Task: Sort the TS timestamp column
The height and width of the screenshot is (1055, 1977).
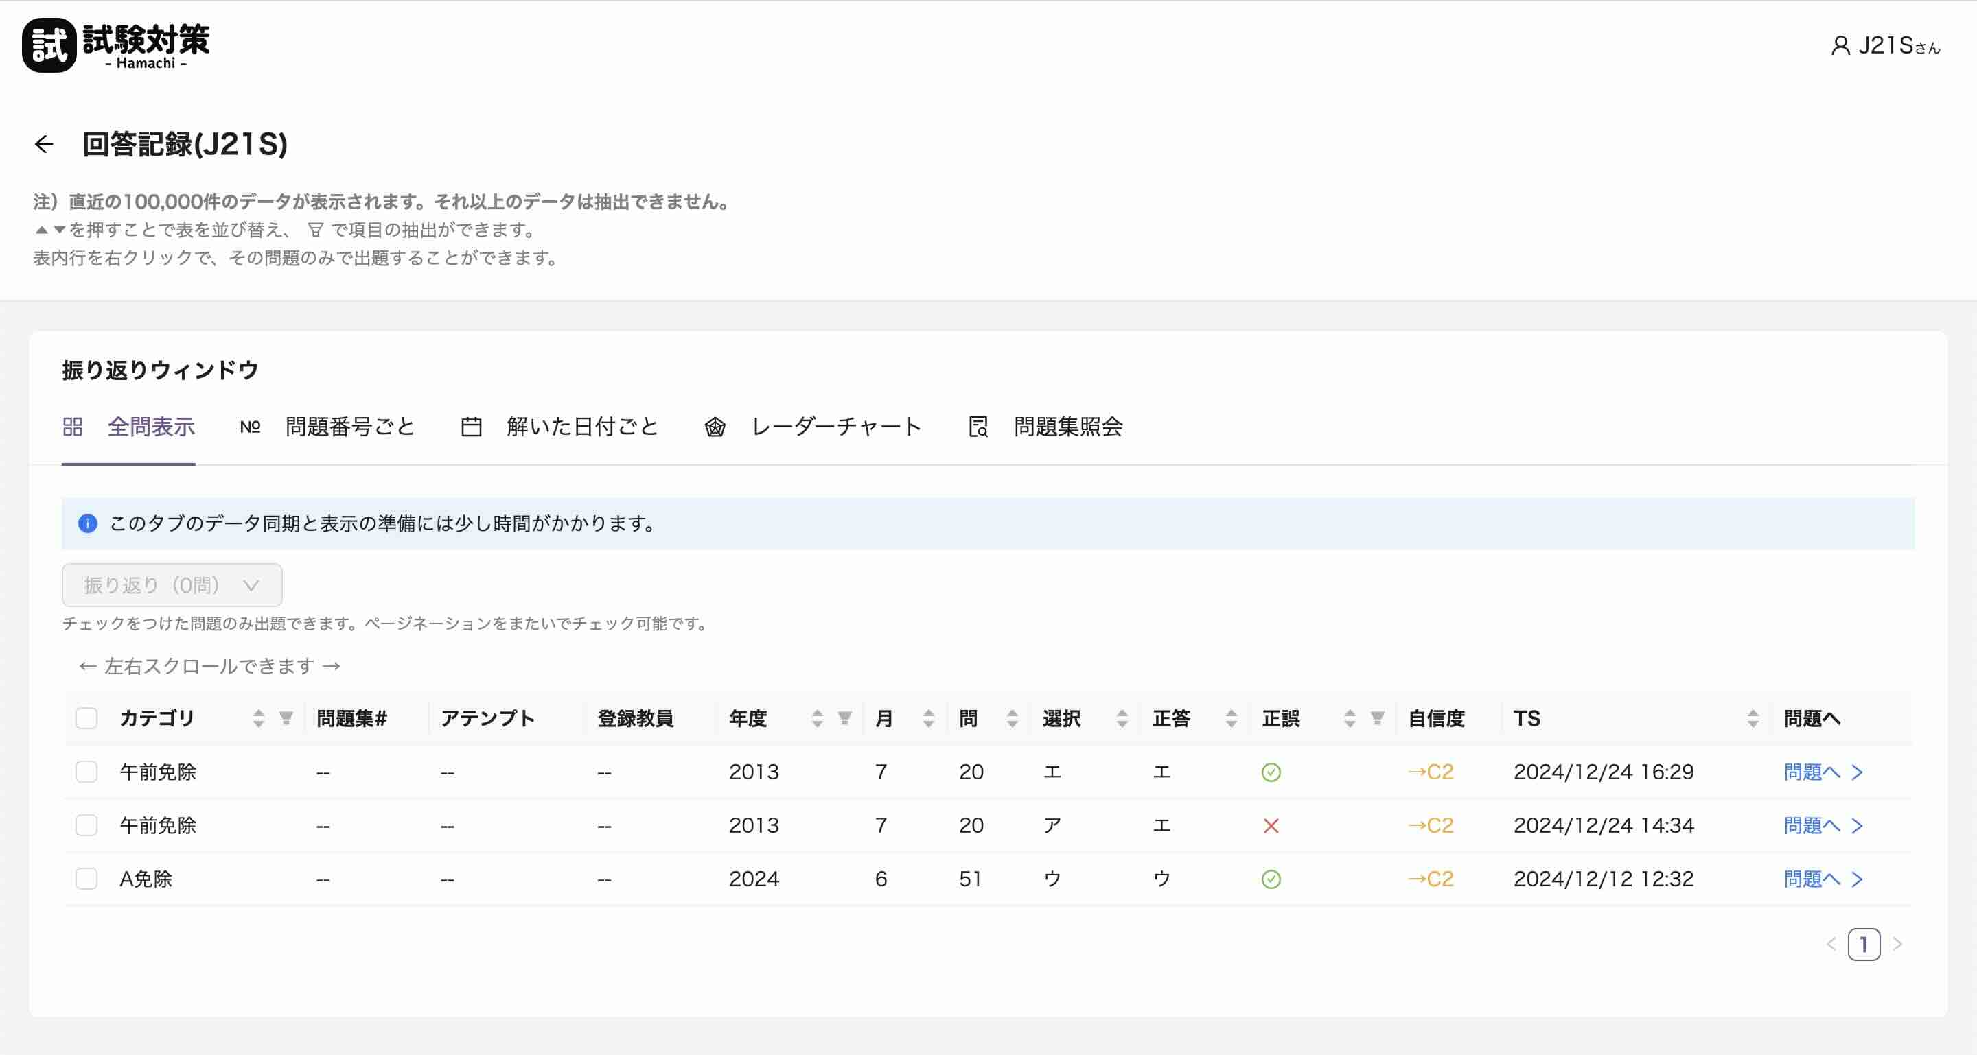Action: tap(1752, 718)
